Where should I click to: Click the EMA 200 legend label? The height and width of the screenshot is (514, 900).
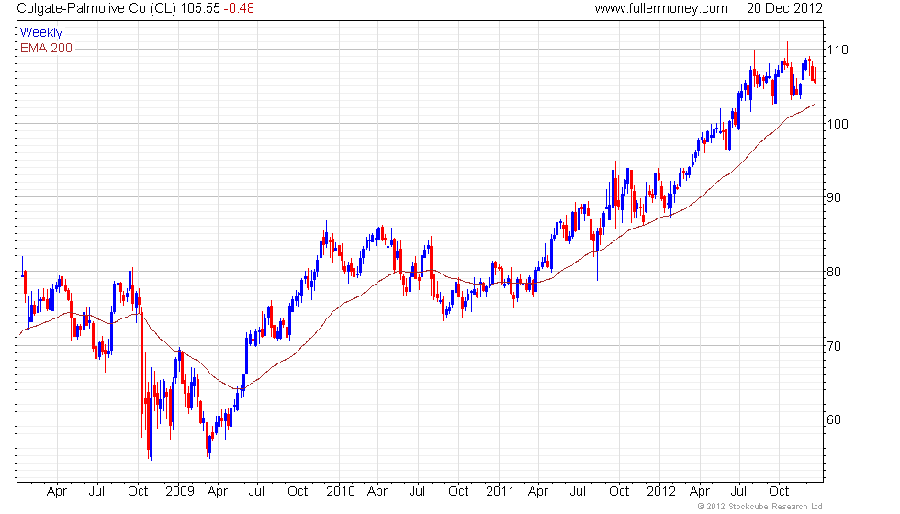[x=47, y=48]
